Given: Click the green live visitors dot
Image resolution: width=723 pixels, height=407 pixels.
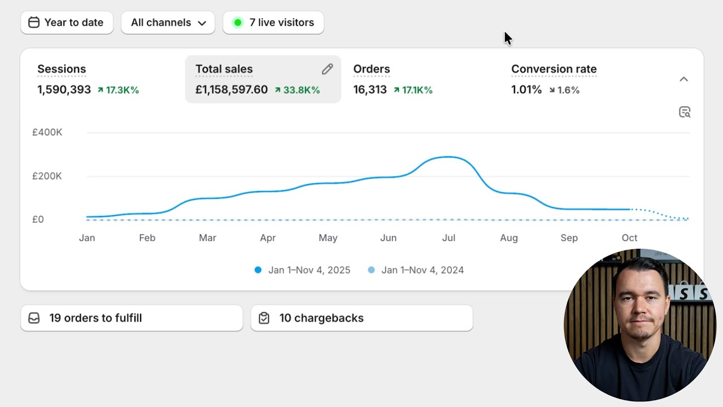Looking at the screenshot, I should point(238,23).
